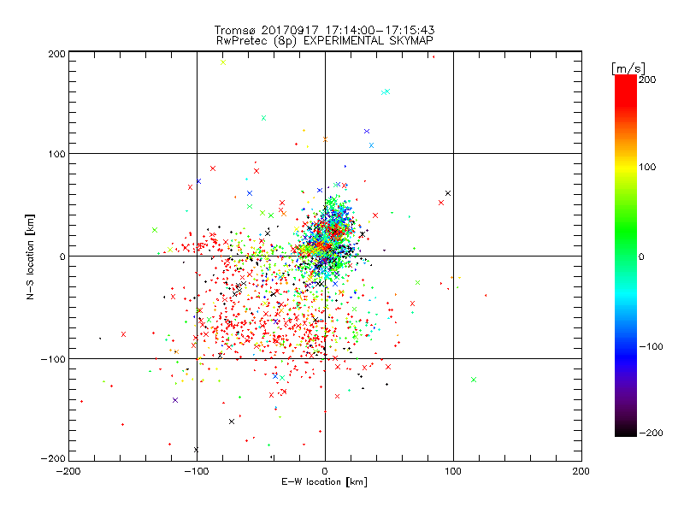Screen dimensions: 684x513
Task: Click the subtitle 'RwPretec (8p) EXPERIMENTAL SKYMAP'
Action: 325,41
